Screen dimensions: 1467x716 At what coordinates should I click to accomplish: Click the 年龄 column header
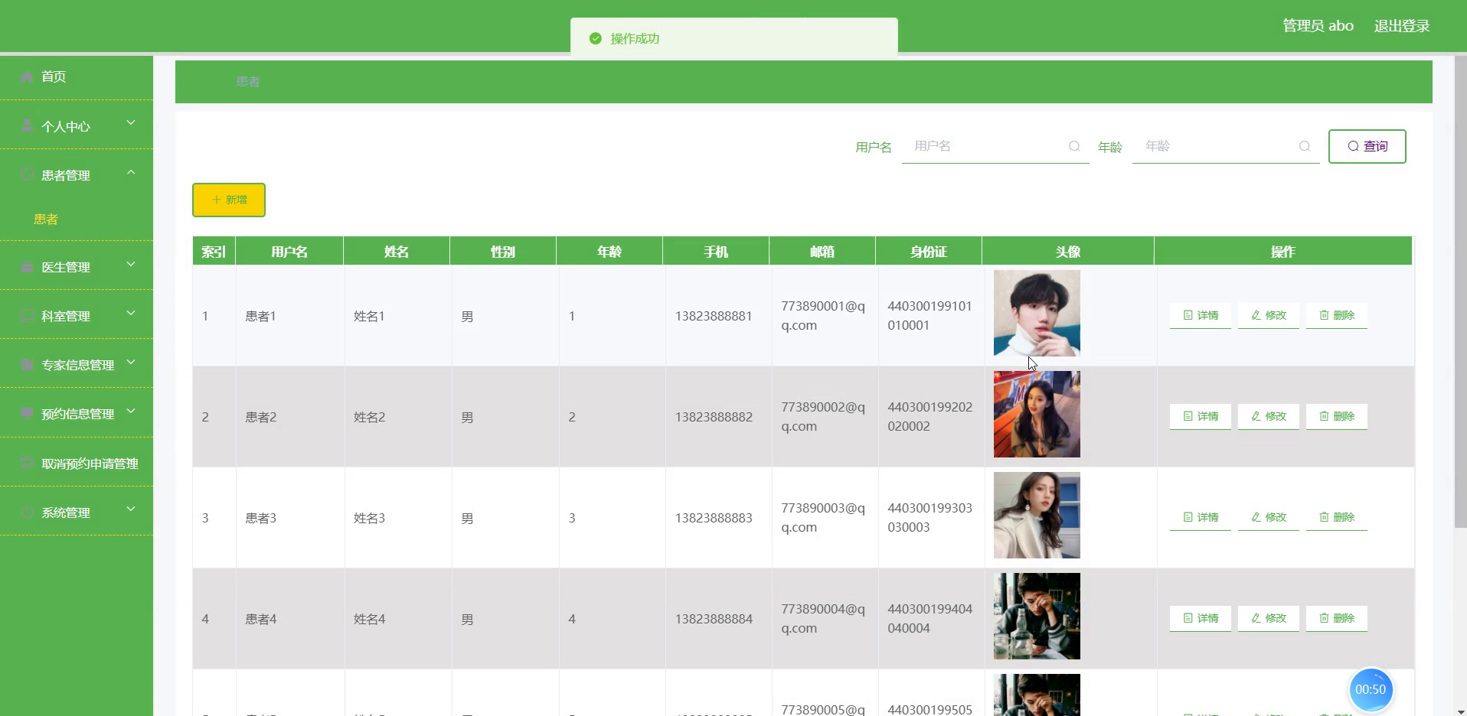pos(609,252)
